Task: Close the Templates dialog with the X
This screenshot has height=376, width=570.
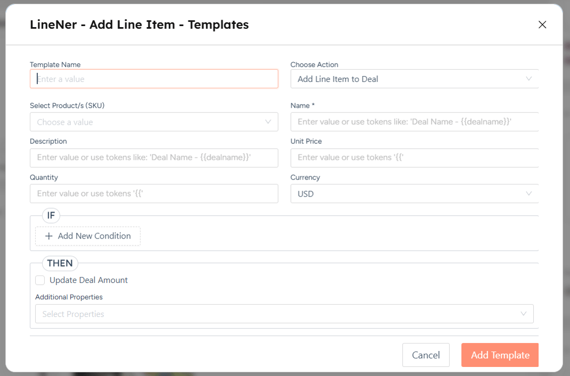Action: point(542,24)
